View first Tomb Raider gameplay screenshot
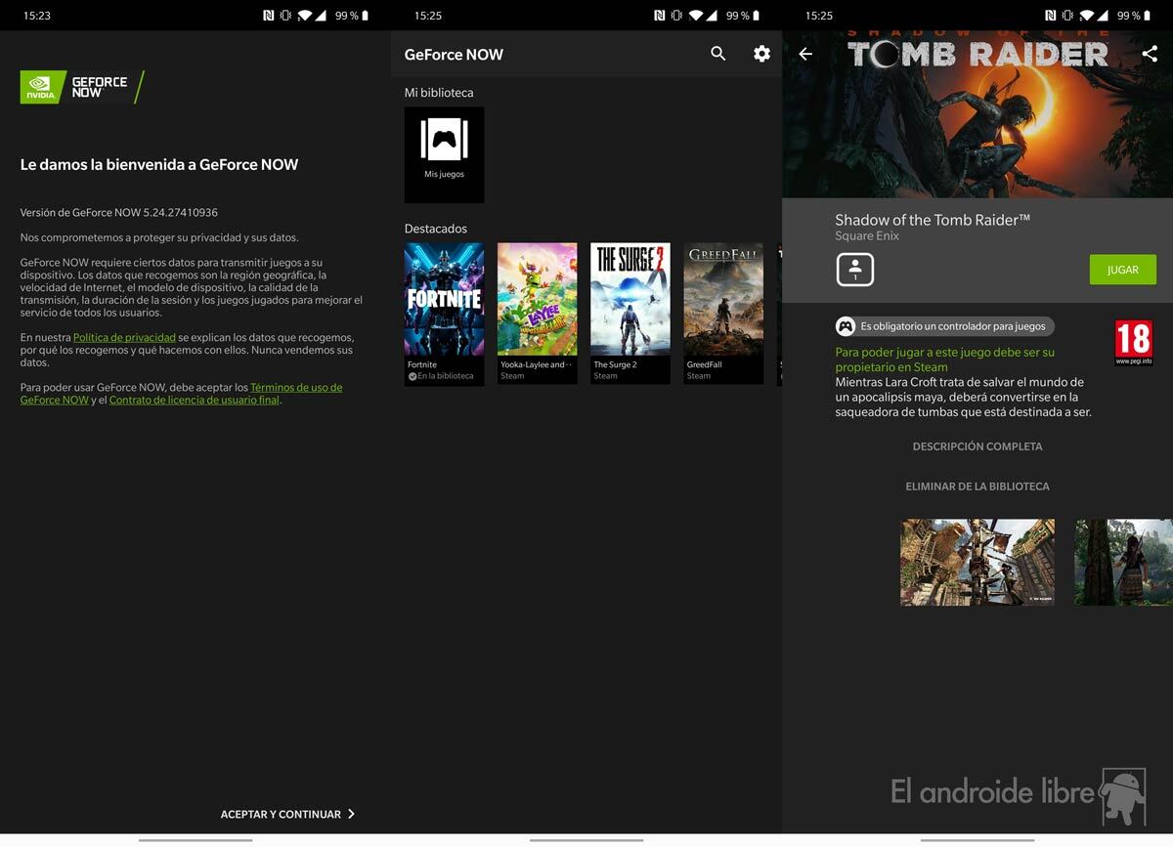 tap(977, 562)
